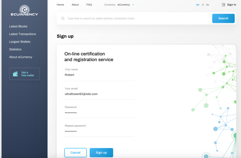Screen dimensions: 241x158
Task: Click the wallet icon in sidebar
Action: click(15, 74)
